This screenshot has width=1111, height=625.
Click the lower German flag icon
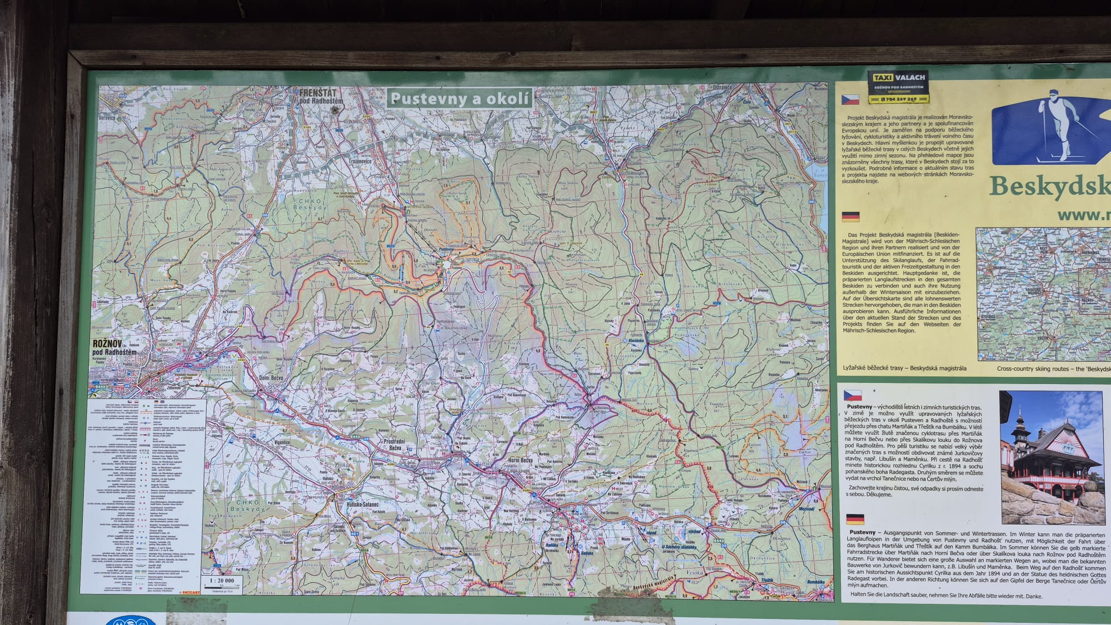pos(854,520)
